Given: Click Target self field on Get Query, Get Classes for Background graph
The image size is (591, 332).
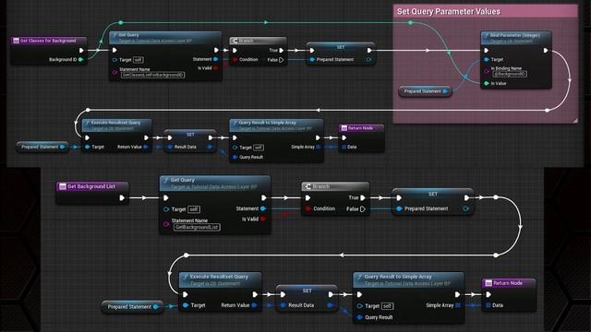Looking at the screenshot, I should pyautogui.click(x=139, y=60).
